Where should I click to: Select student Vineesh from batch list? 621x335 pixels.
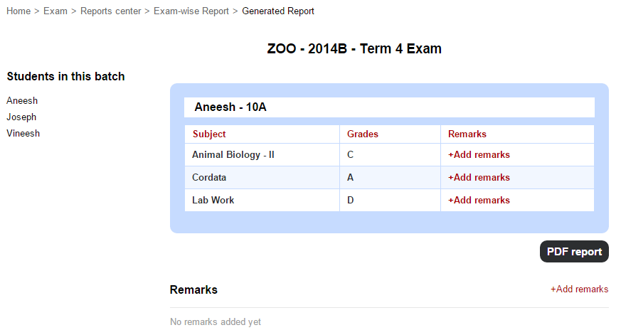[x=23, y=134]
